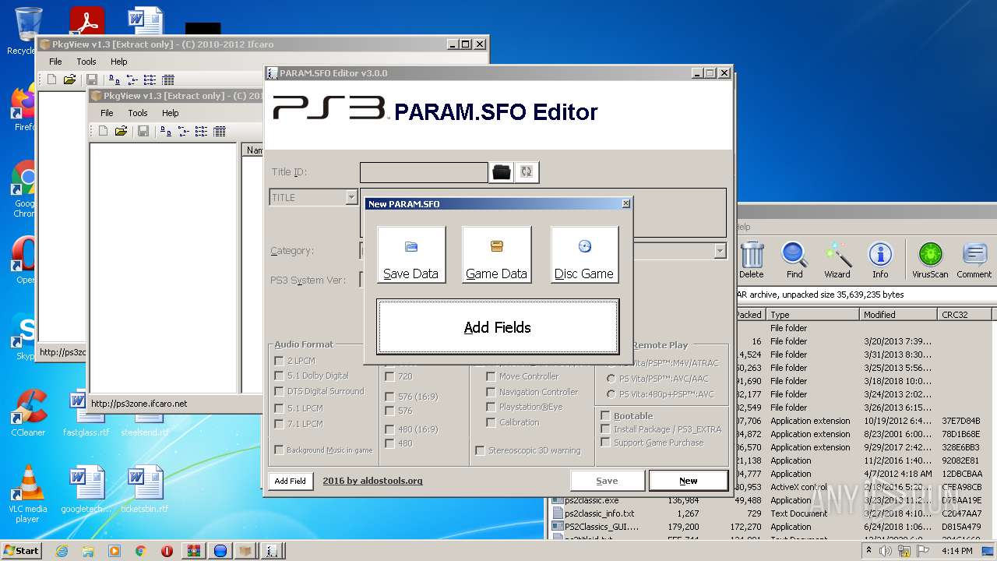Open the Start menu
This screenshot has height=561, width=997.
(22, 550)
